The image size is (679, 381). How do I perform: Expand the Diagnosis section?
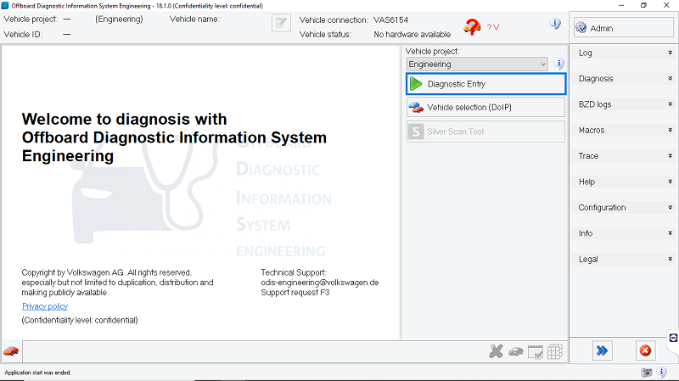[x=625, y=79]
